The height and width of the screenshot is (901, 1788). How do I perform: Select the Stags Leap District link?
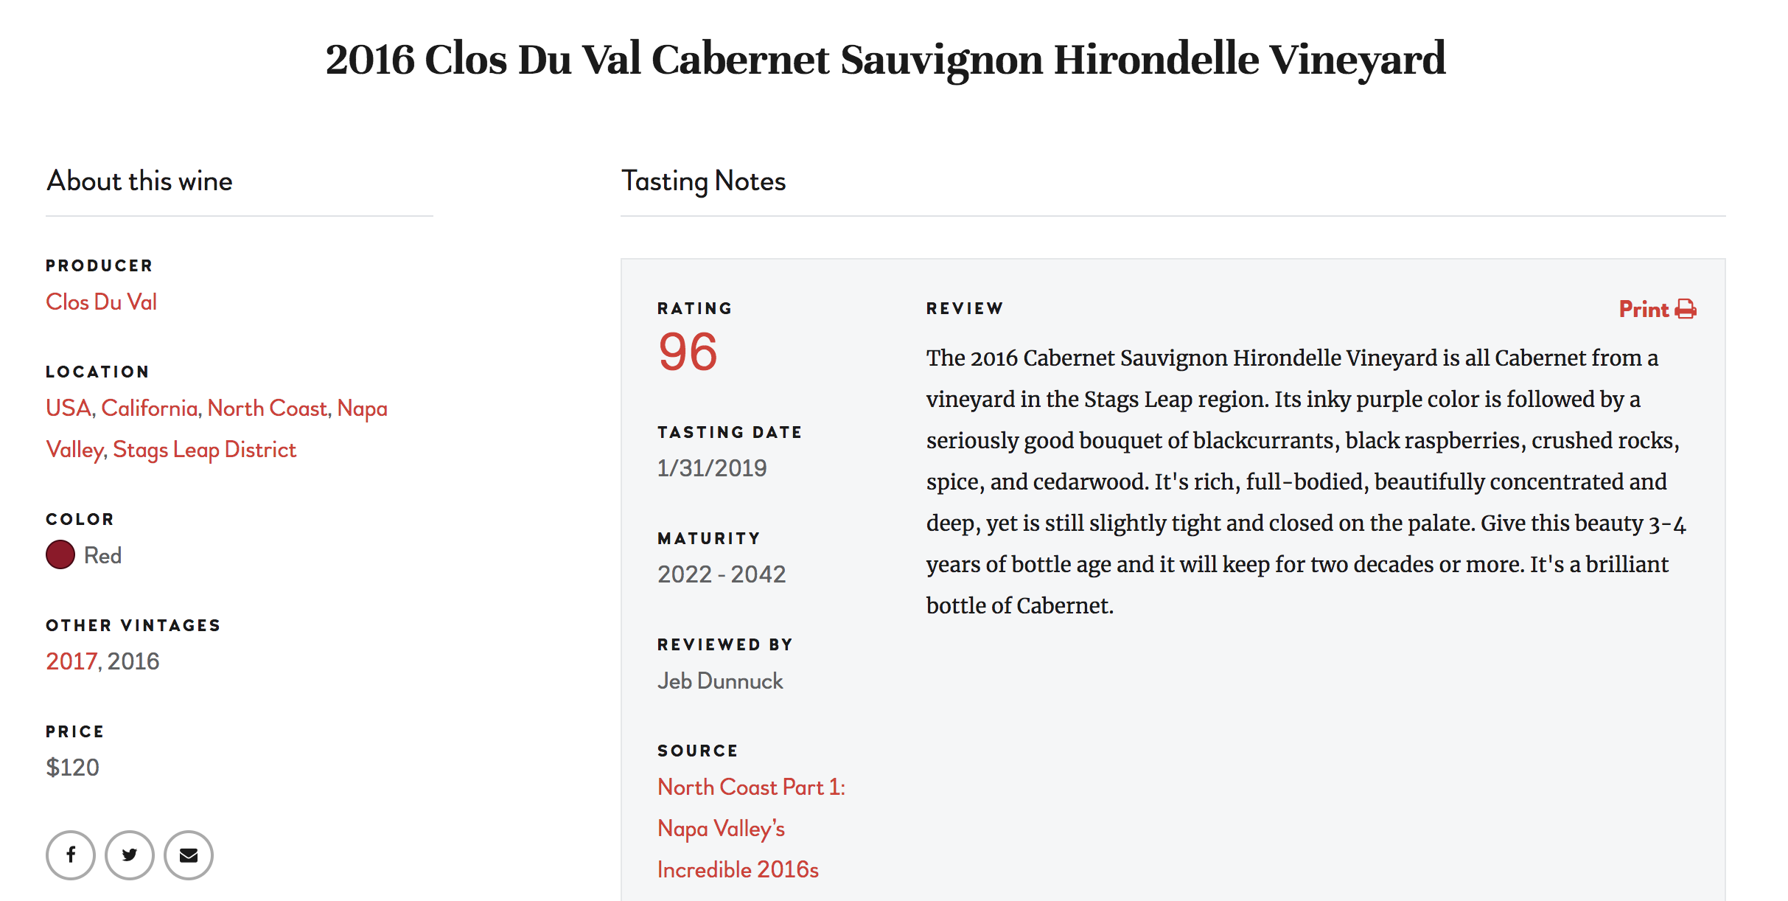tap(204, 450)
